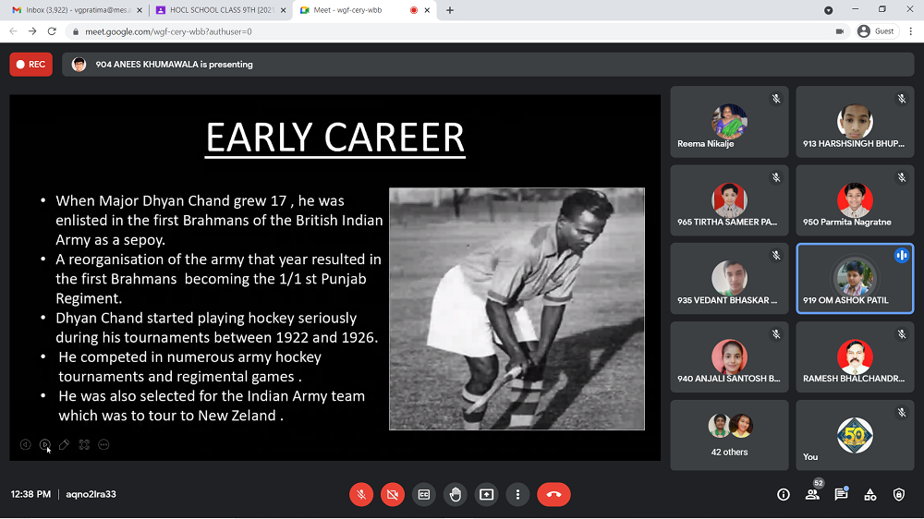Open the host controls shield icon
Screen dimensions: 924x519
point(899,495)
